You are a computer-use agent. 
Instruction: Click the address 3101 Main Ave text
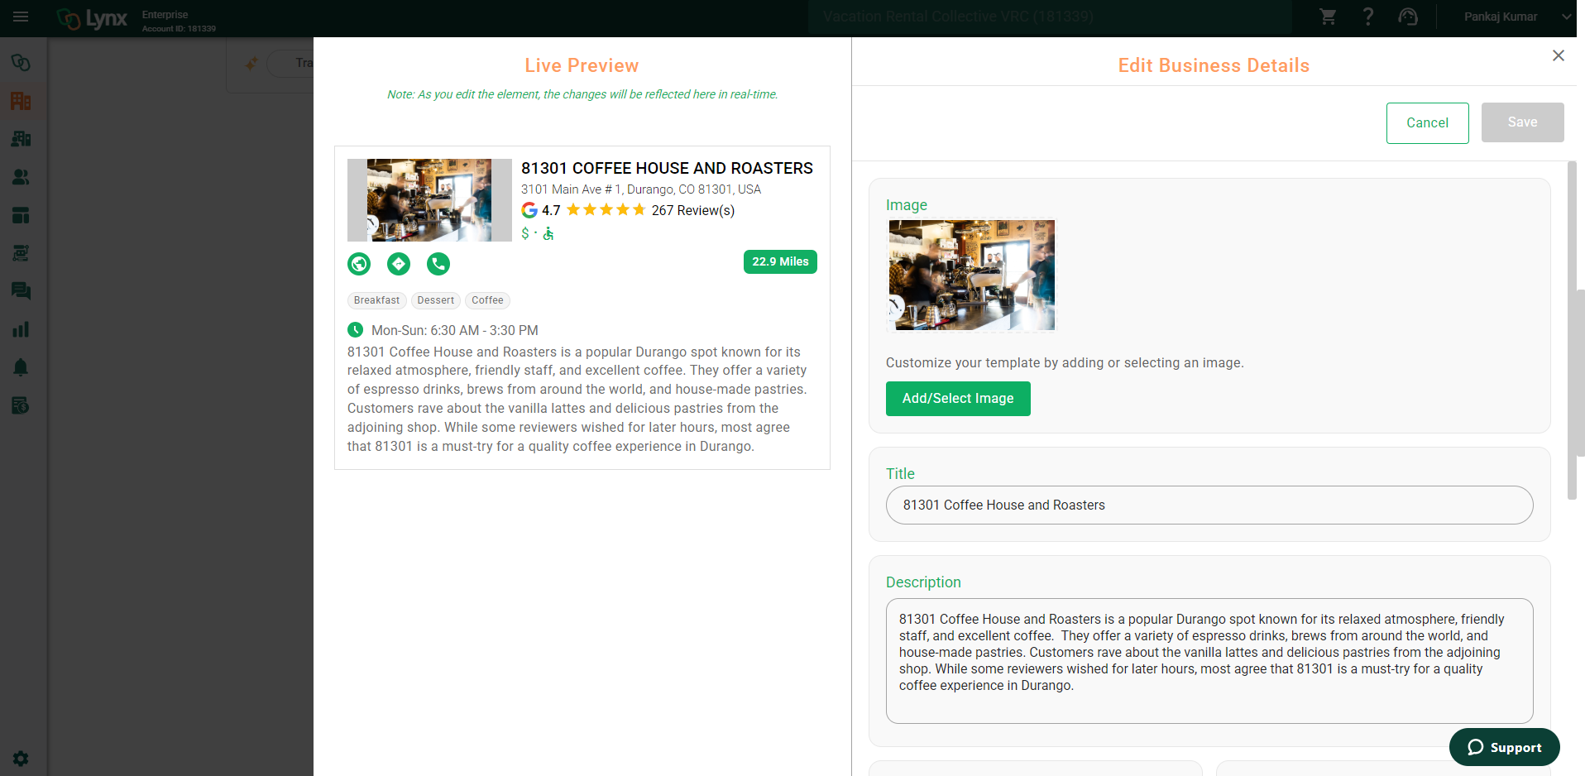pyautogui.click(x=641, y=189)
